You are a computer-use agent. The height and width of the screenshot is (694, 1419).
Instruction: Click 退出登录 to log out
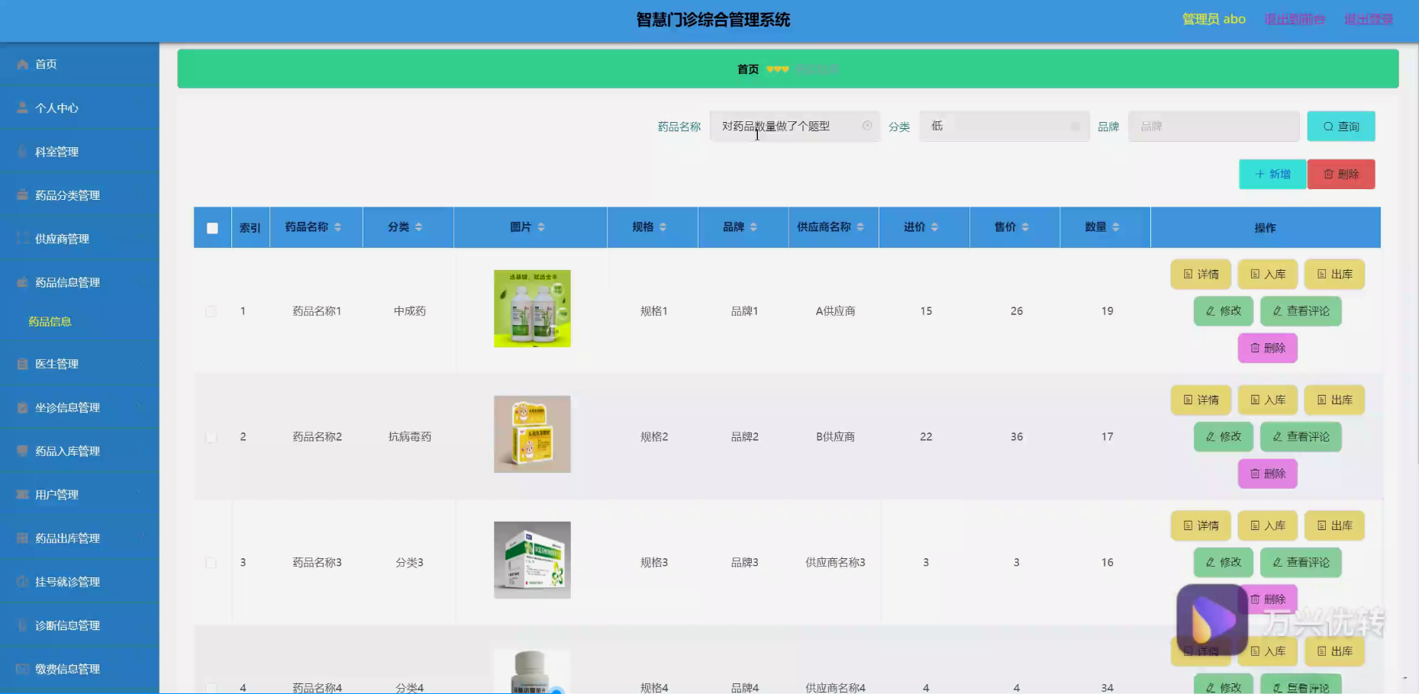pos(1369,19)
